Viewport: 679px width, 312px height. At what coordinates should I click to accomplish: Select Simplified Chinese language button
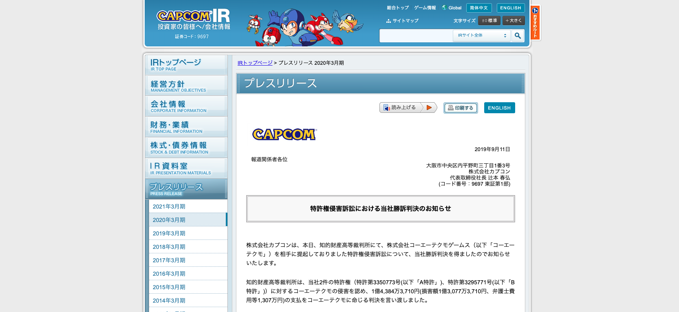479,8
